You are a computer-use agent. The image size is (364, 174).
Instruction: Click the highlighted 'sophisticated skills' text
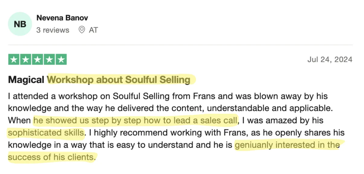[46, 133]
